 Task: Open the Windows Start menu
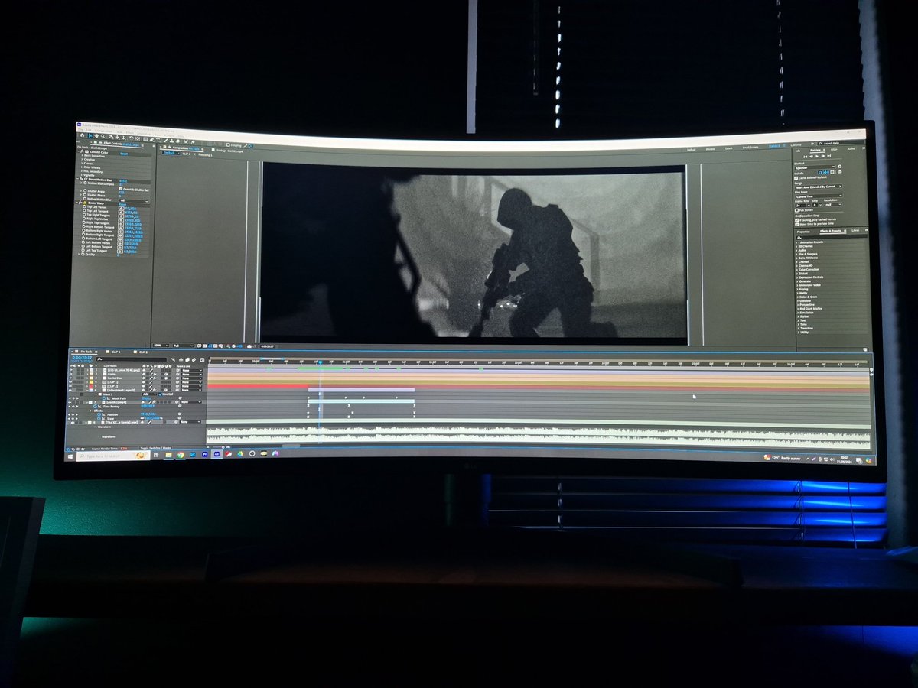tap(70, 456)
